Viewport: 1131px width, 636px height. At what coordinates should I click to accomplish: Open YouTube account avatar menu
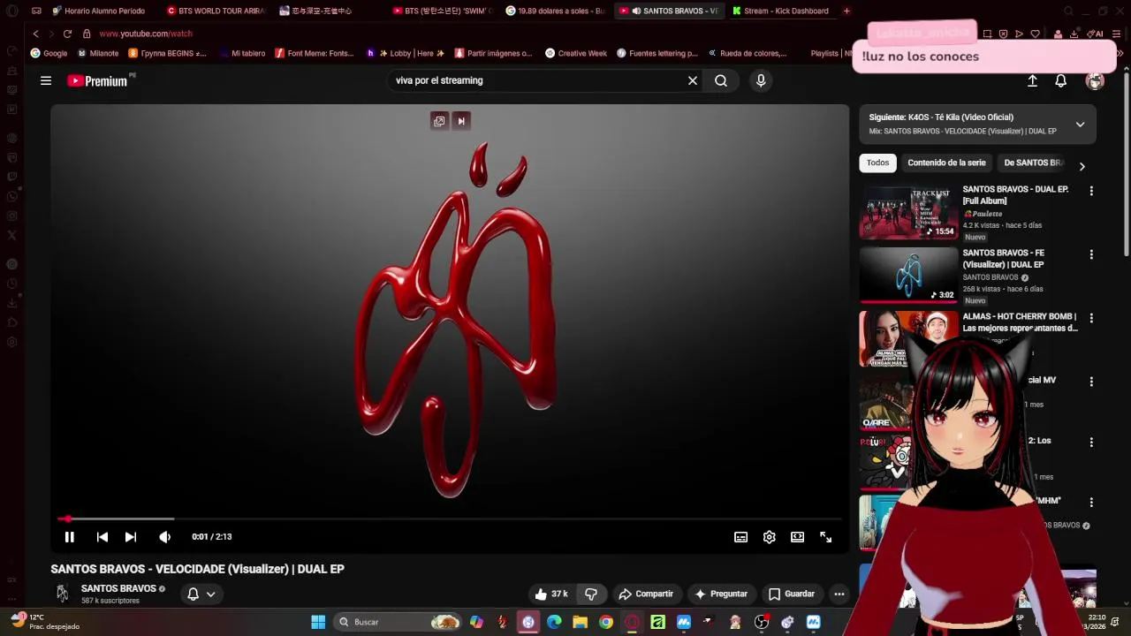(1095, 80)
